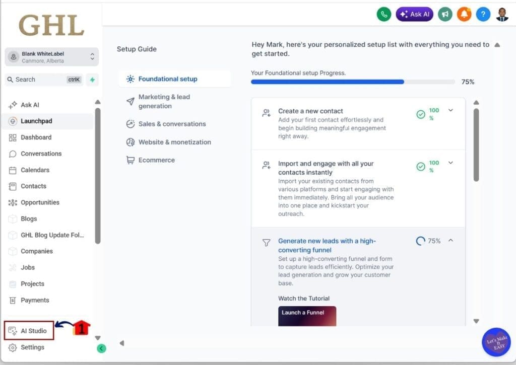516x365 pixels.
Task: Click the Payments sidebar icon
Action: pos(13,300)
